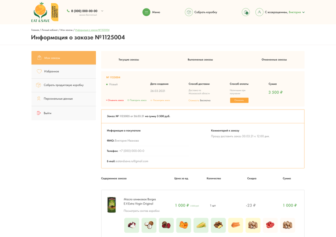The height and width of the screenshot is (237, 336).
Task: Go to Личный кабинет breadcrumb
Action: click(50, 30)
